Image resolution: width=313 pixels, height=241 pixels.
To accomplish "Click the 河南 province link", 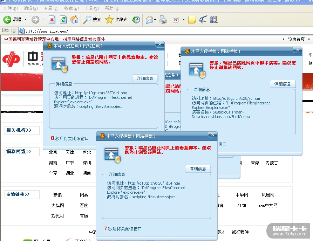I will [x=53, y=163].
